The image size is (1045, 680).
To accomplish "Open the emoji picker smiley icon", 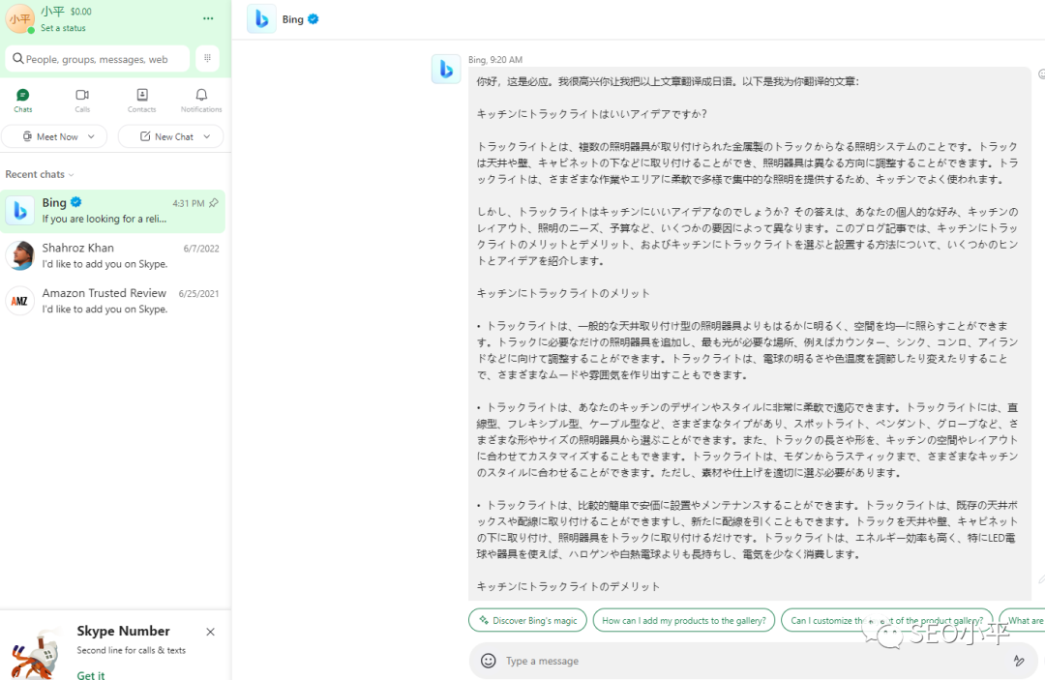I will [489, 661].
